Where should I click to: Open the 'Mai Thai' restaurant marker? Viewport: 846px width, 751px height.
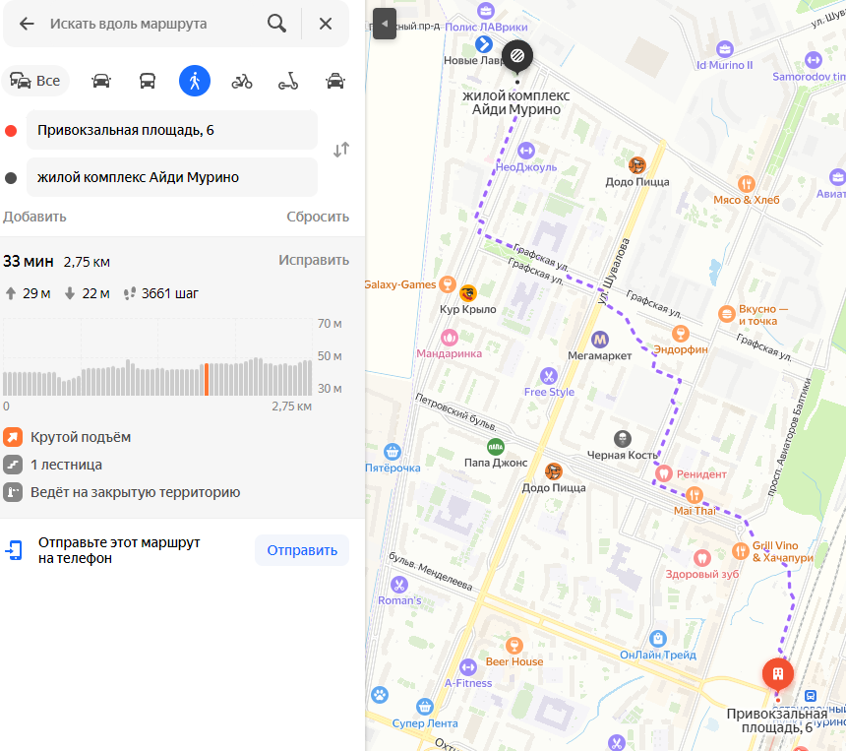point(694,494)
